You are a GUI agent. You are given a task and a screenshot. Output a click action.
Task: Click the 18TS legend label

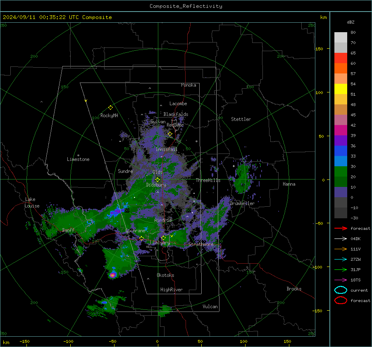point(355,280)
